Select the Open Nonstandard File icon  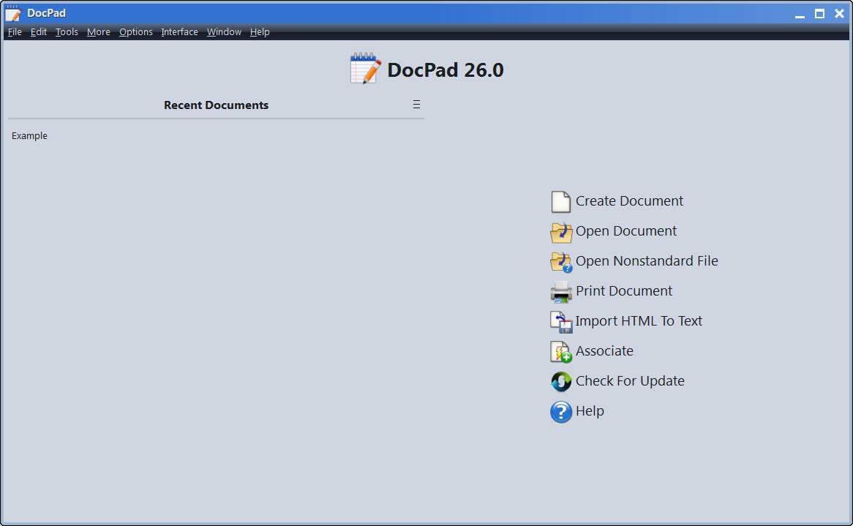(560, 260)
